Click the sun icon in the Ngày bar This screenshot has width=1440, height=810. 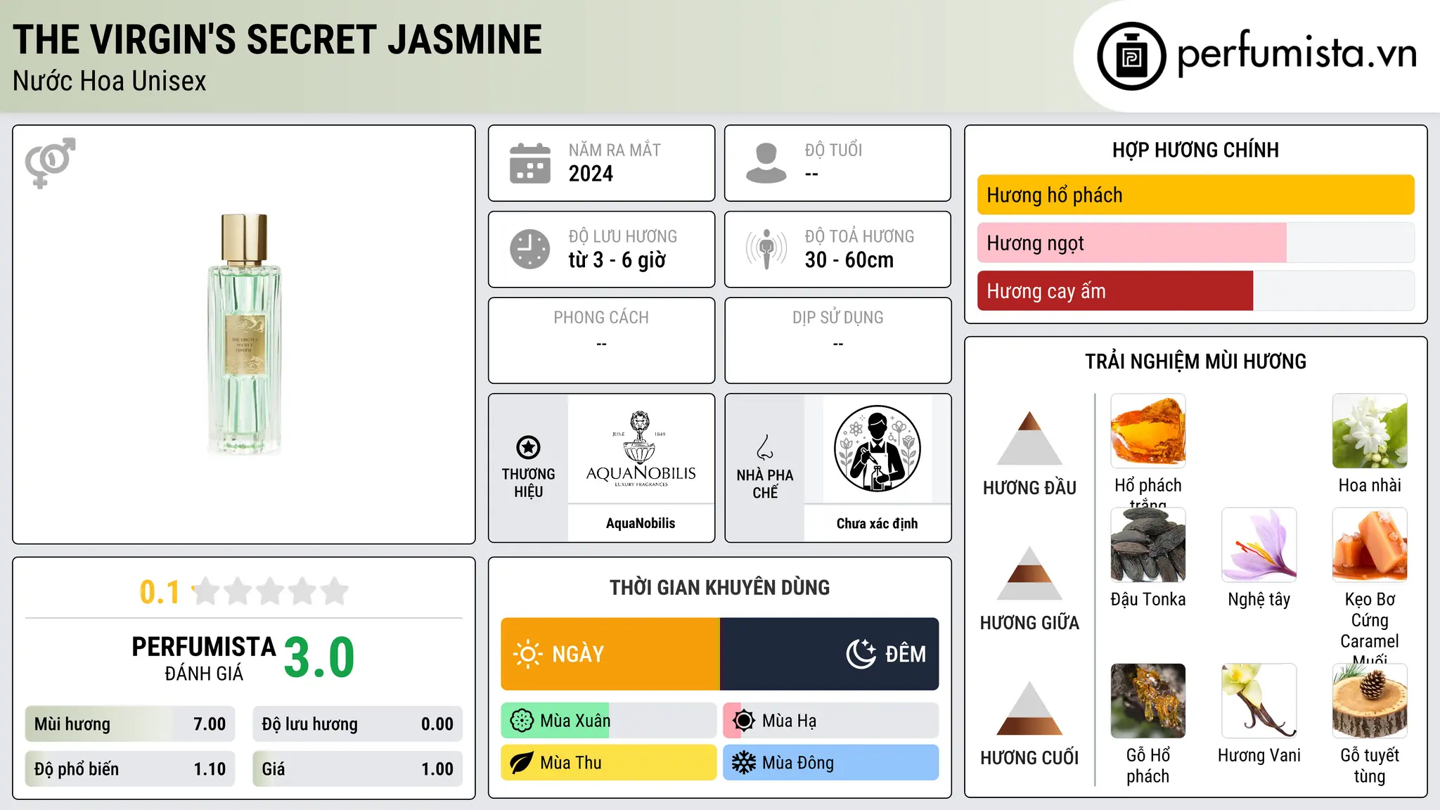click(x=527, y=654)
